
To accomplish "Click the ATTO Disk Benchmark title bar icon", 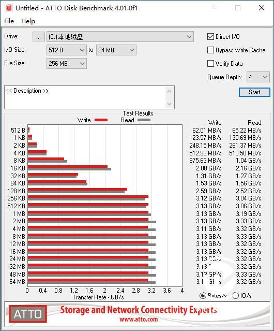I will coord(9,8).
